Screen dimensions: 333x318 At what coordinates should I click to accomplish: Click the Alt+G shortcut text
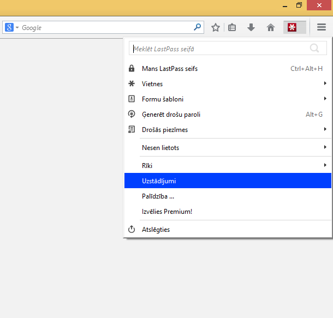(314, 115)
